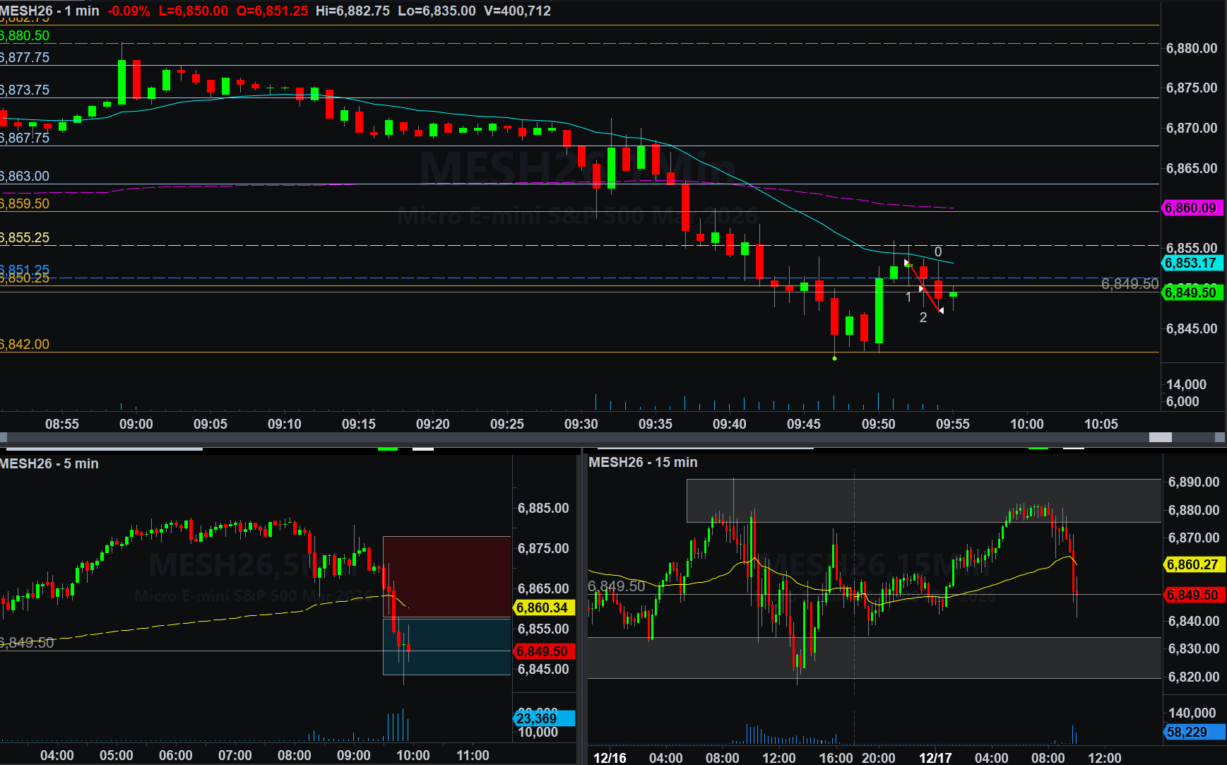This screenshot has width=1227, height=765.
Task: Click the blue 23,369 volume tag
Action: click(543, 718)
